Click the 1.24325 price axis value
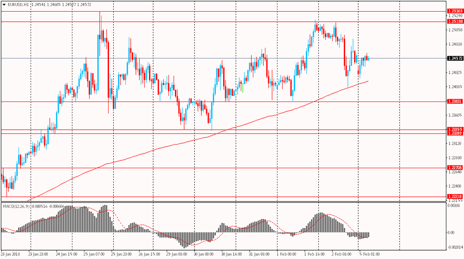The width and height of the screenshot is (464, 259). click(456, 72)
